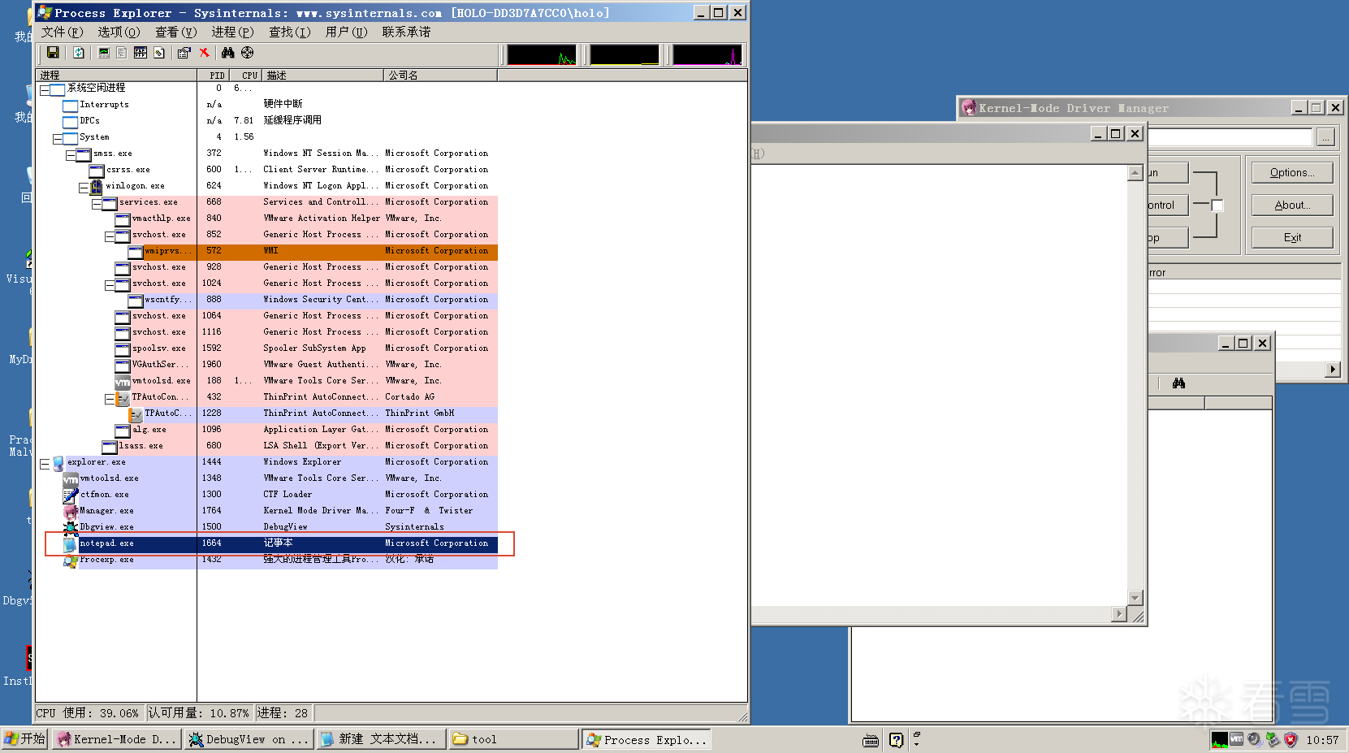Click the red X kill process icon
Image resolution: width=1349 pixels, height=753 pixels.
tap(204, 53)
